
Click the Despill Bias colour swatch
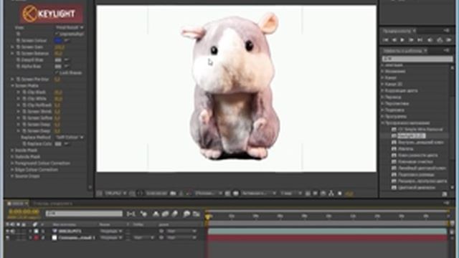pyautogui.click(x=58, y=59)
